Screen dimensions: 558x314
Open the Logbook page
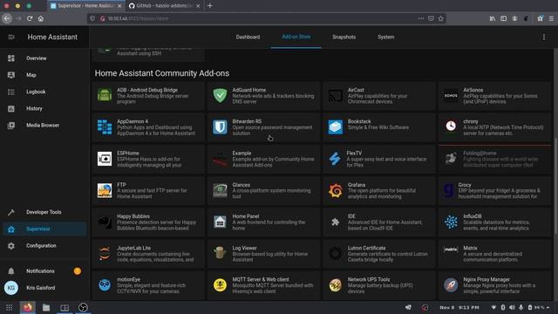[x=44, y=92]
